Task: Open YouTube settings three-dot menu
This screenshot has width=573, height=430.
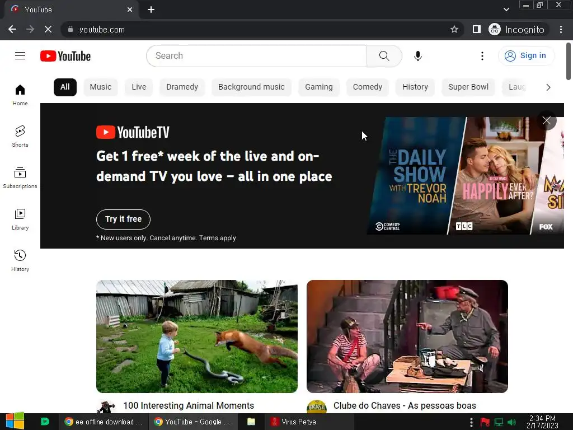Action: coord(482,56)
